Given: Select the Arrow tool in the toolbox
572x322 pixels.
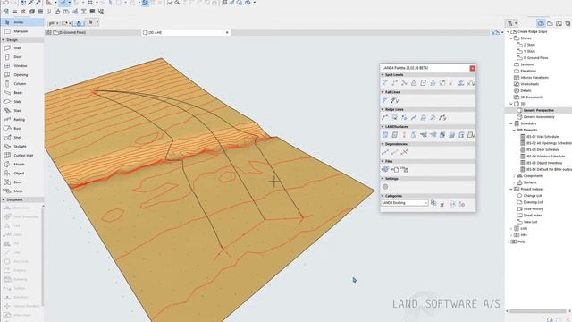Looking at the screenshot, I should [21, 22].
